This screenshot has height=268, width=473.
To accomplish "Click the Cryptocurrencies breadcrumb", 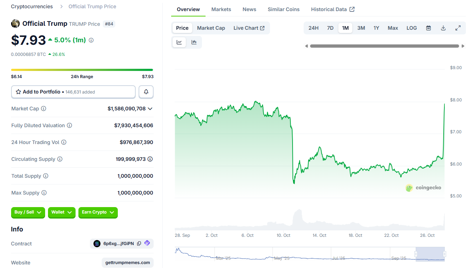I will 32,6.
